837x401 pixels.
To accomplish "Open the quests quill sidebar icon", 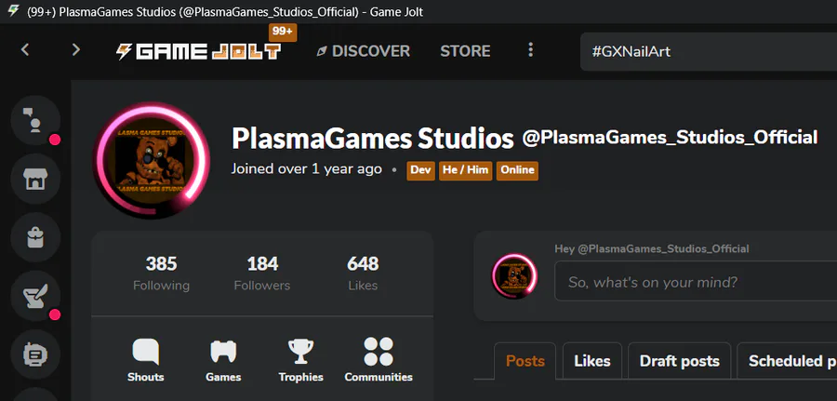I will (x=35, y=296).
